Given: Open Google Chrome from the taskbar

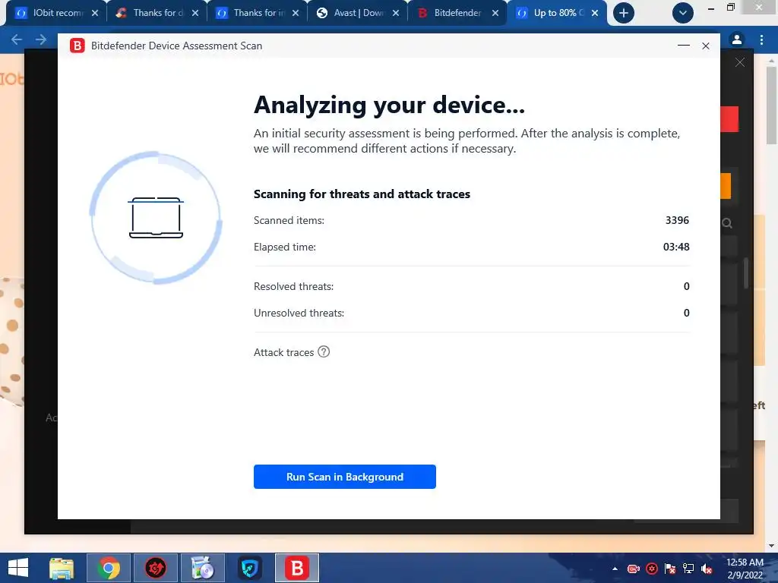Looking at the screenshot, I should [109, 568].
